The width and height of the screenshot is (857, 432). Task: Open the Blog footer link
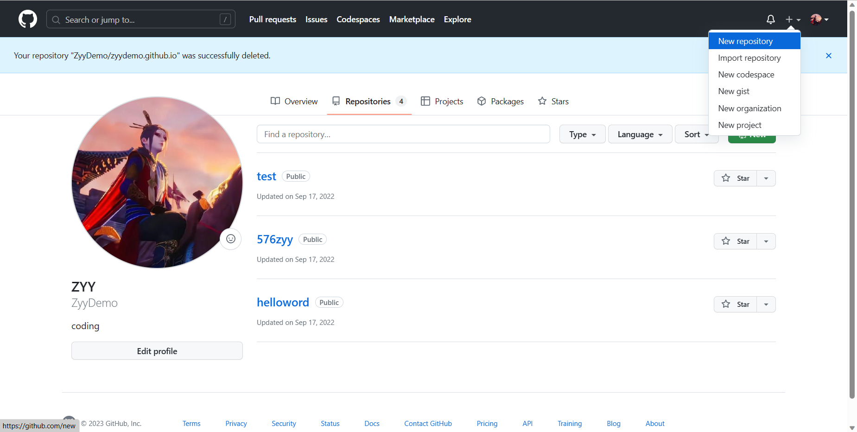click(614, 424)
